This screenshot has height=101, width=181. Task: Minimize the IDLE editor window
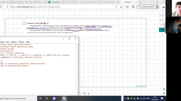point(63,39)
